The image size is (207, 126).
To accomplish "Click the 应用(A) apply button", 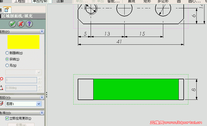I will 21,124.
